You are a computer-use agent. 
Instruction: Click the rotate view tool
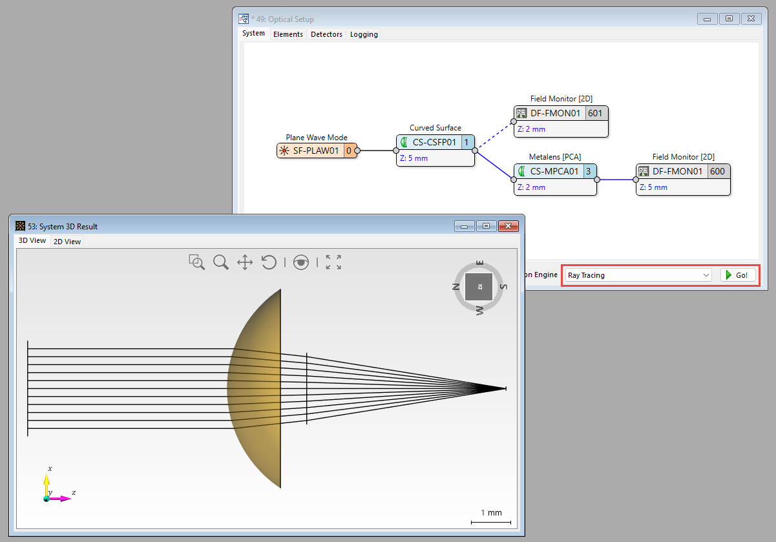269,262
